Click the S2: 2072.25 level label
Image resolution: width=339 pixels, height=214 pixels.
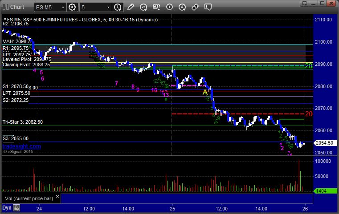[16, 100]
